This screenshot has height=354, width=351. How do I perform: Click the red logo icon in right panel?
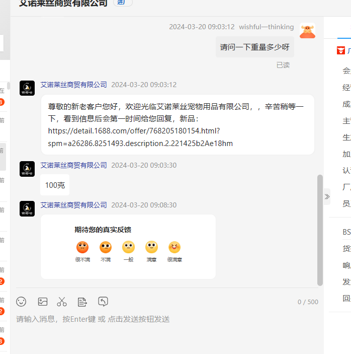tap(341, 50)
